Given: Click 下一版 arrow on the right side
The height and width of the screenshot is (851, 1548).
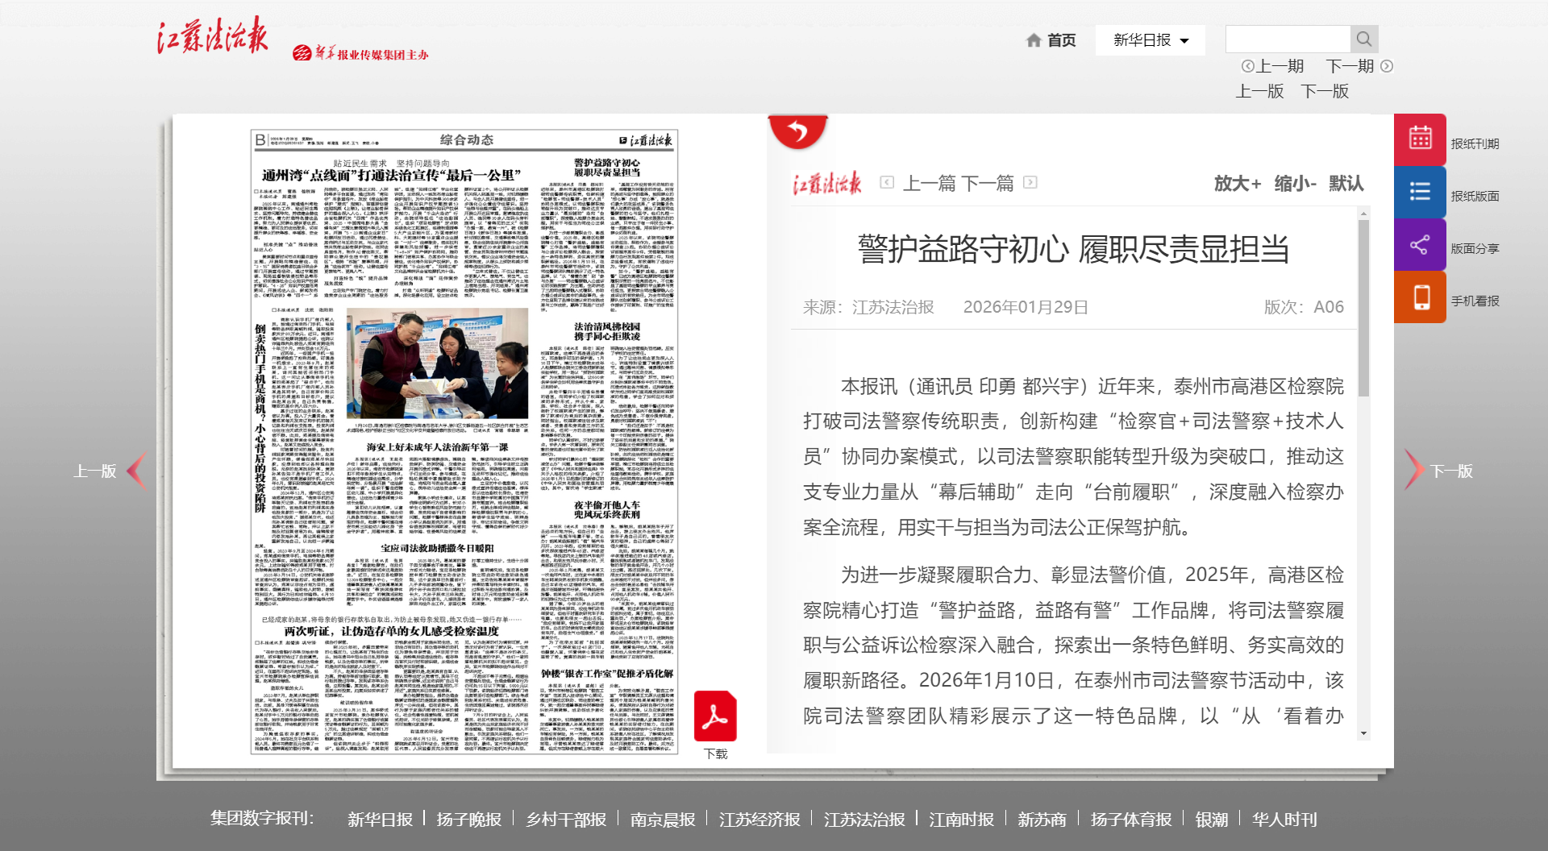Looking at the screenshot, I should 1412,471.
